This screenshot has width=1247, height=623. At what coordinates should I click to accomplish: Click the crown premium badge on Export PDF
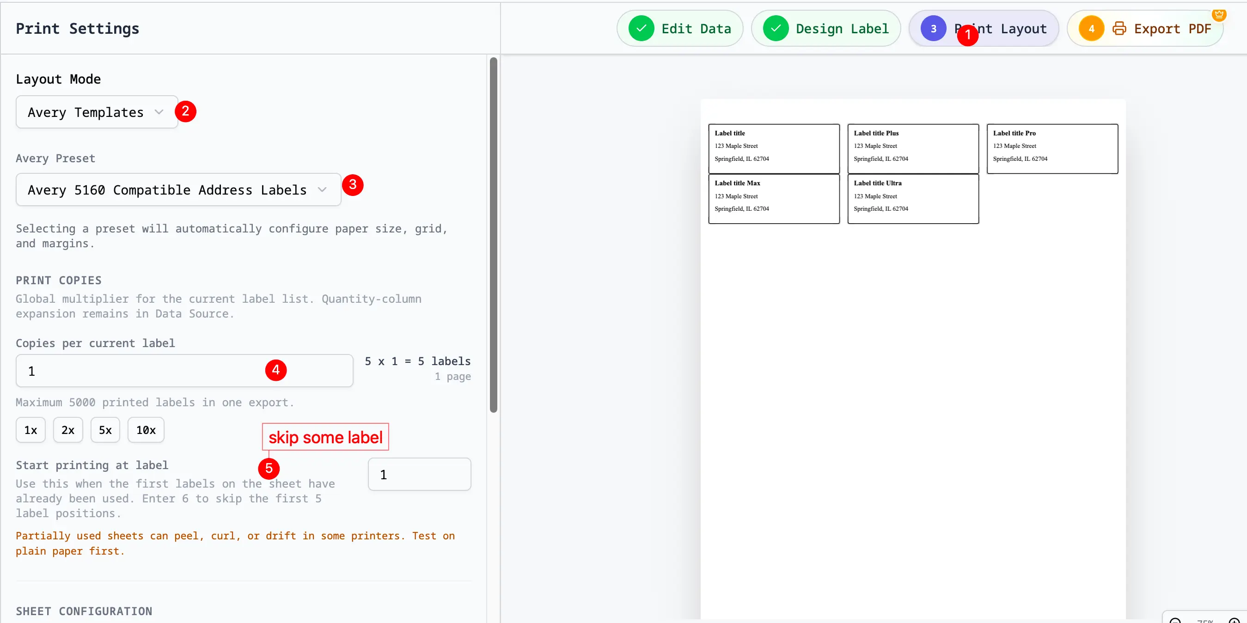[1218, 15]
